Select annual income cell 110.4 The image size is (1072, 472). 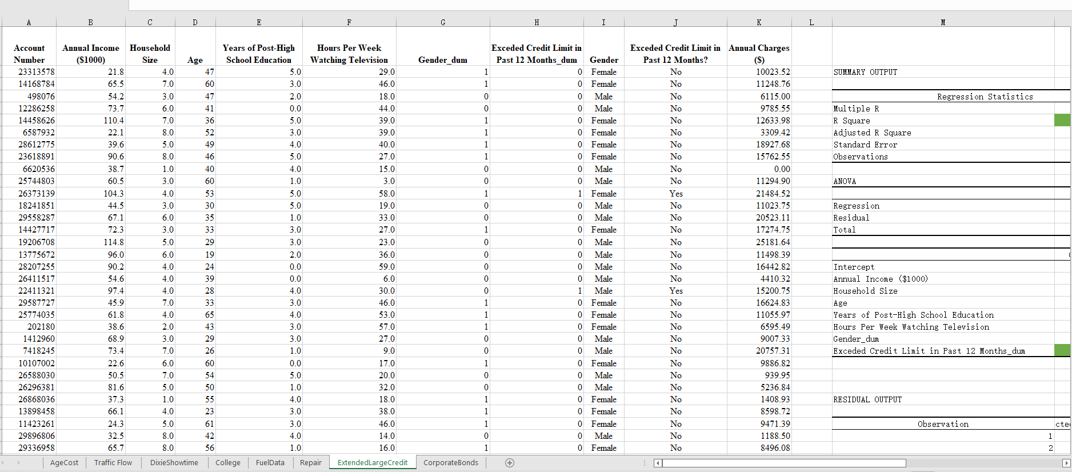91,121
